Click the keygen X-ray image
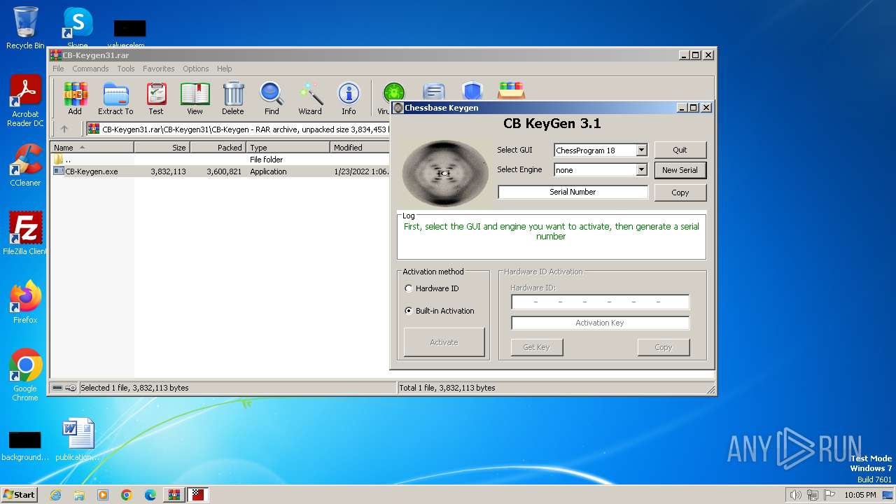 [445, 173]
